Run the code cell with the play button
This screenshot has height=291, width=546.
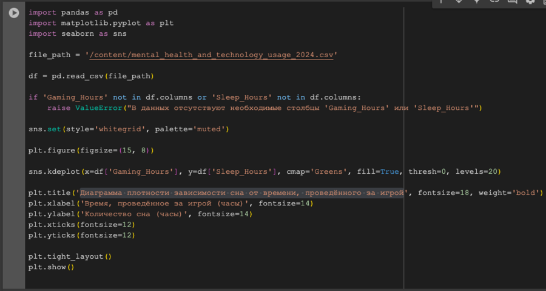coord(14,13)
